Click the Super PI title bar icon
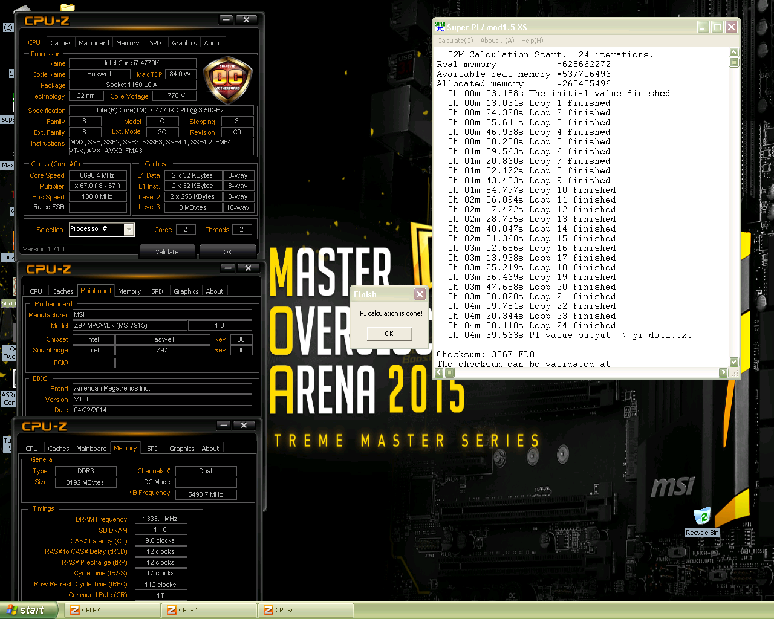 coord(440,27)
